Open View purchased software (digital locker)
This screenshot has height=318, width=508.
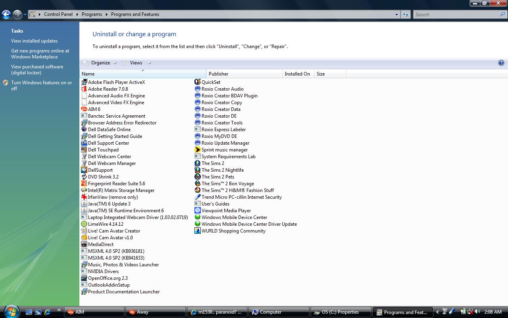point(37,70)
